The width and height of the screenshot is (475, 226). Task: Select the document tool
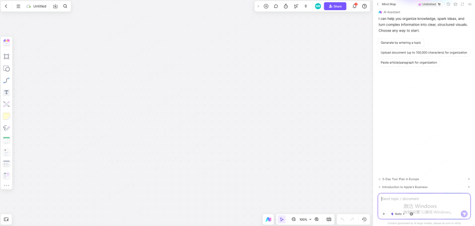[6, 152]
